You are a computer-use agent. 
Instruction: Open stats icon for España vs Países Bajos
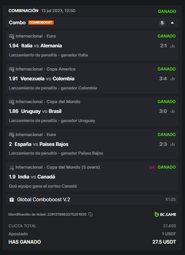(x=173, y=144)
